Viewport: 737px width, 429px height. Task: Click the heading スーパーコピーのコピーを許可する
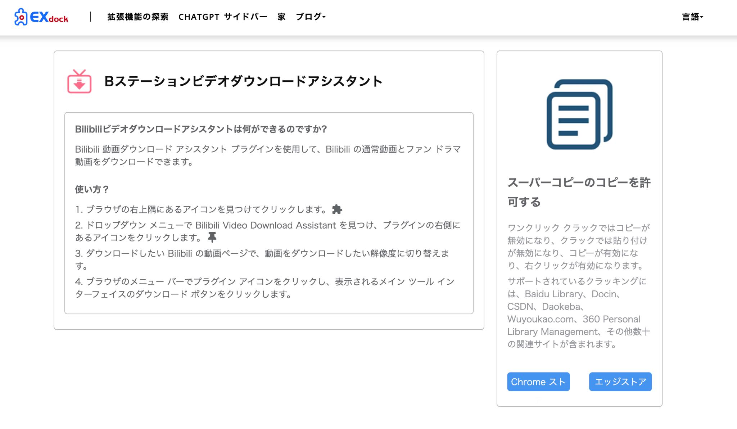point(579,192)
